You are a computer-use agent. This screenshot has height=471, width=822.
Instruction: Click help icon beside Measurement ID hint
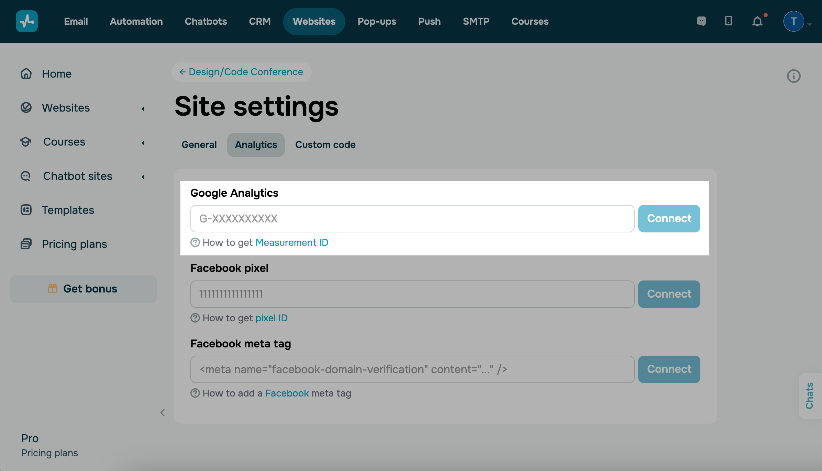[x=195, y=242]
